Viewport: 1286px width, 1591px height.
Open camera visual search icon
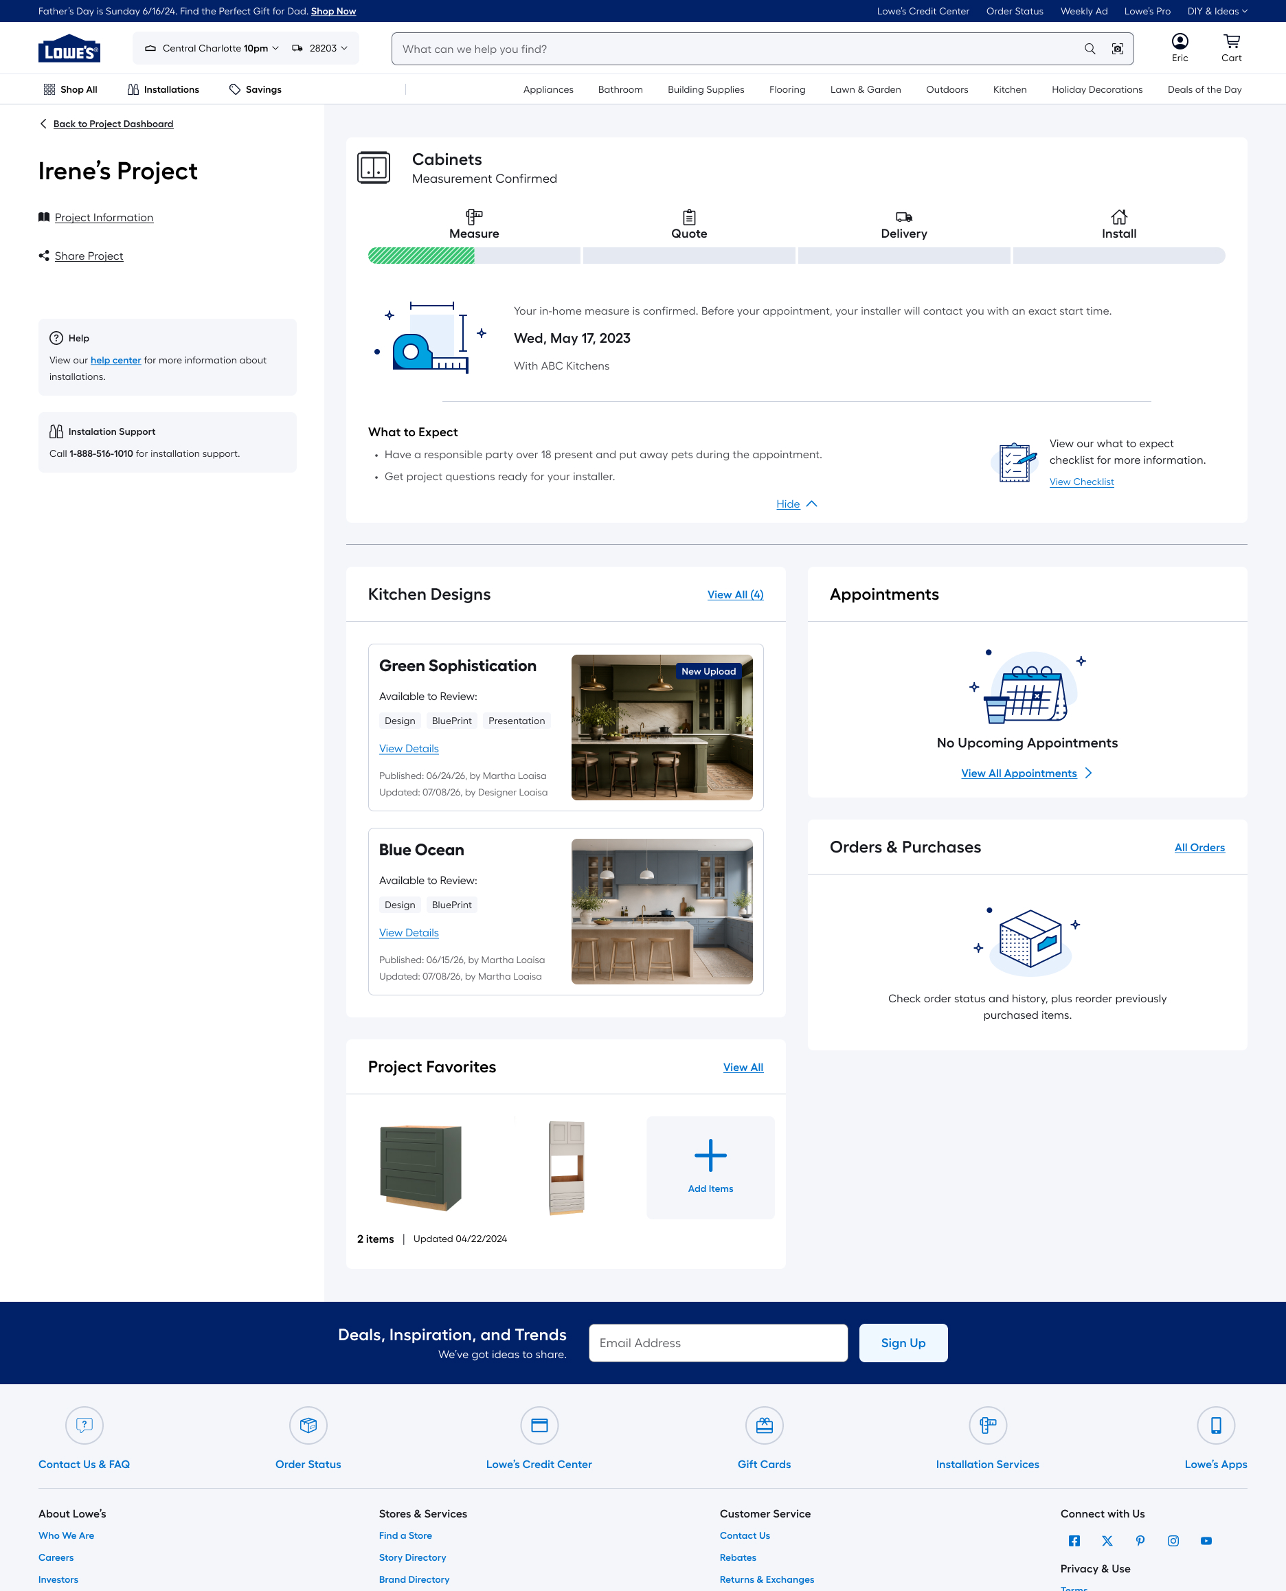(1117, 49)
